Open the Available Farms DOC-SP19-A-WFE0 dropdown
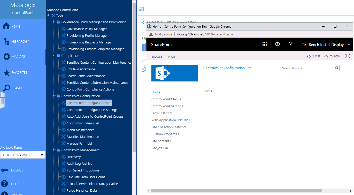The height and width of the screenshot is (195, 354). tap(23, 155)
